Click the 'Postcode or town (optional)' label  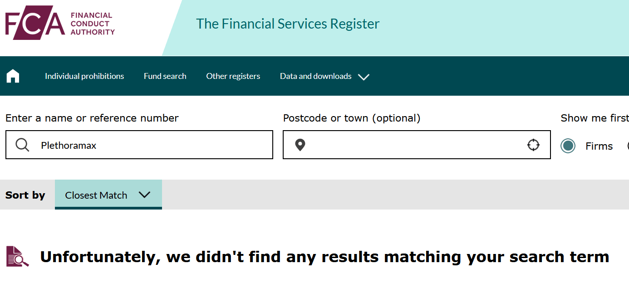click(352, 118)
